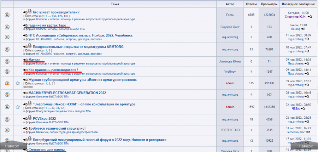Click the star icon in the Энергомаш (Чехов)-ЧЗЭМ row
318x152 pixels.
click(17, 107)
